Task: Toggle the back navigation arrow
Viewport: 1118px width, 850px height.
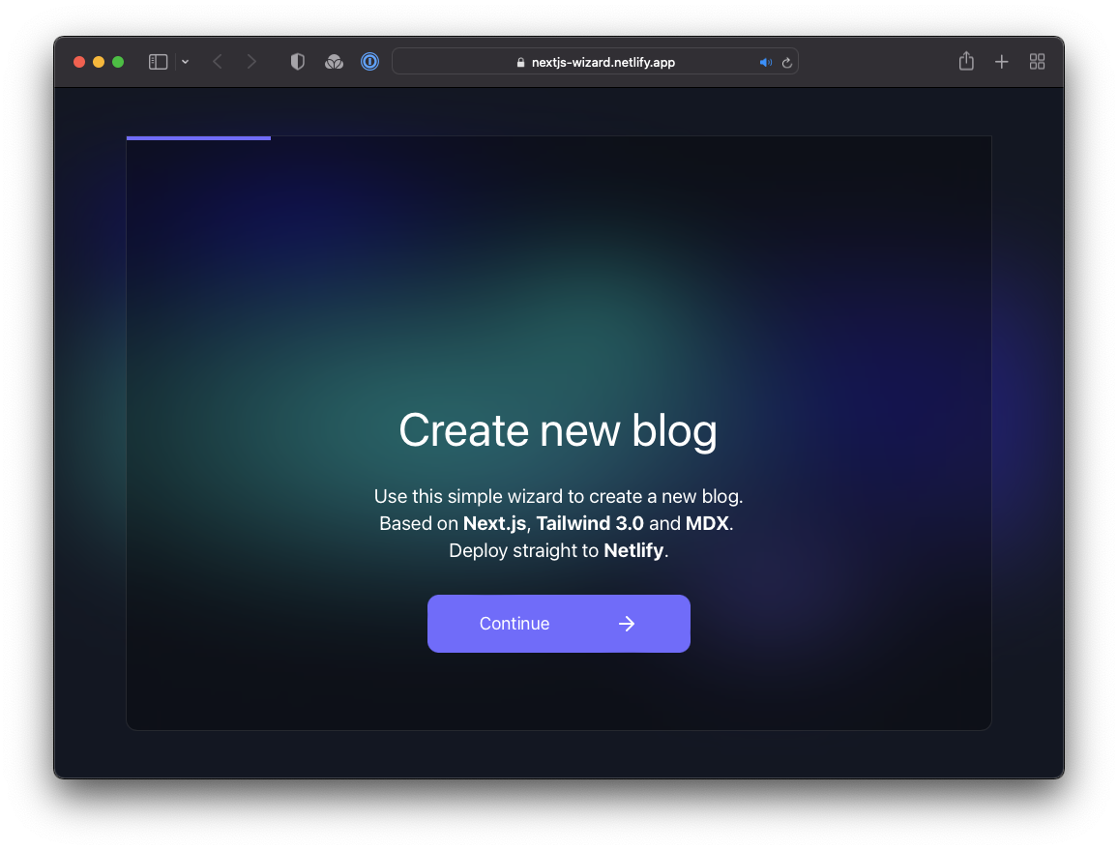Action: point(217,61)
